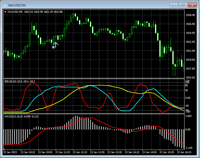Image resolution: width=200 pixels, height=158 pixels.
Task: Click the OHLC values 1822.53 1822.90 in chart header
Action: click(x=34, y=12)
